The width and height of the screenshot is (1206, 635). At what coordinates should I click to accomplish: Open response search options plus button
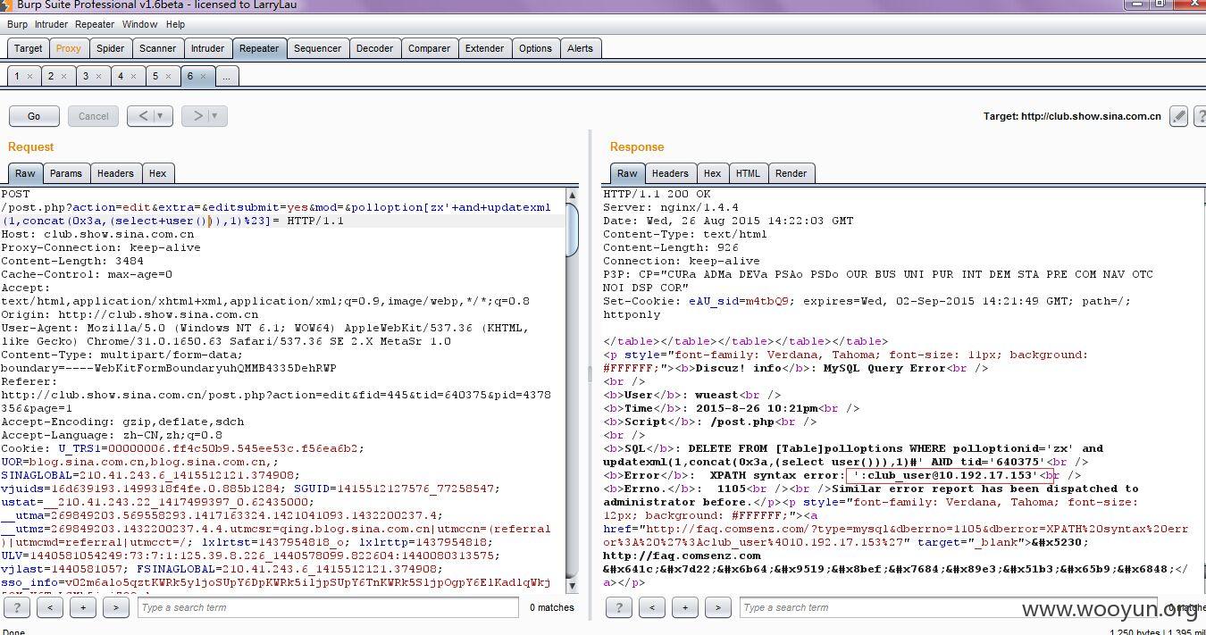[x=685, y=607]
